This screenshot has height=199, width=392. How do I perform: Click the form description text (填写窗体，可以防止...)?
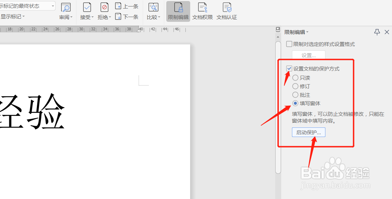[338, 118]
